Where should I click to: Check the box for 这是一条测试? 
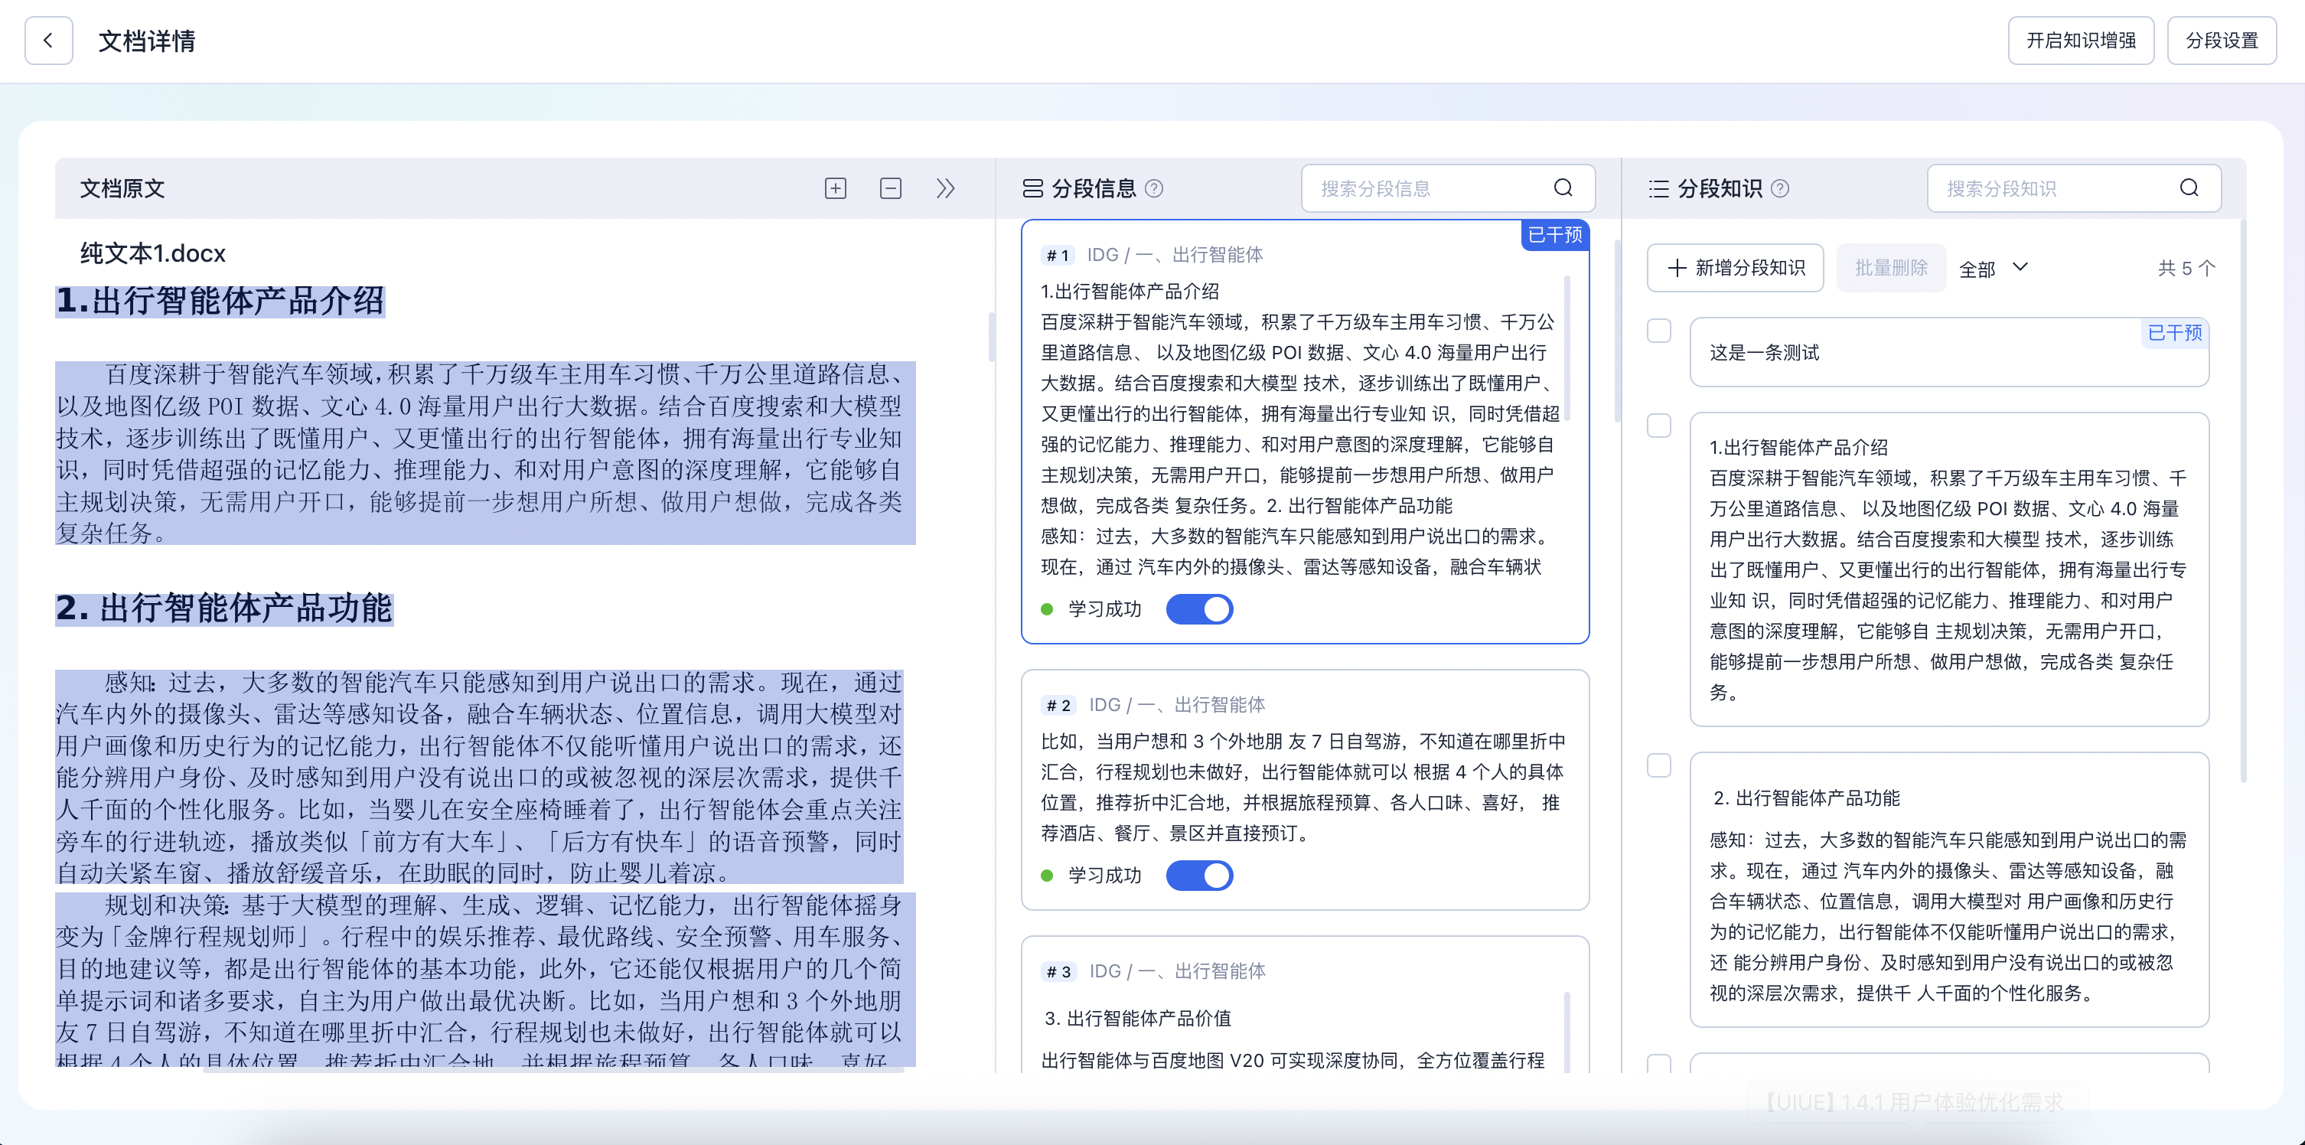tap(1659, 331)
